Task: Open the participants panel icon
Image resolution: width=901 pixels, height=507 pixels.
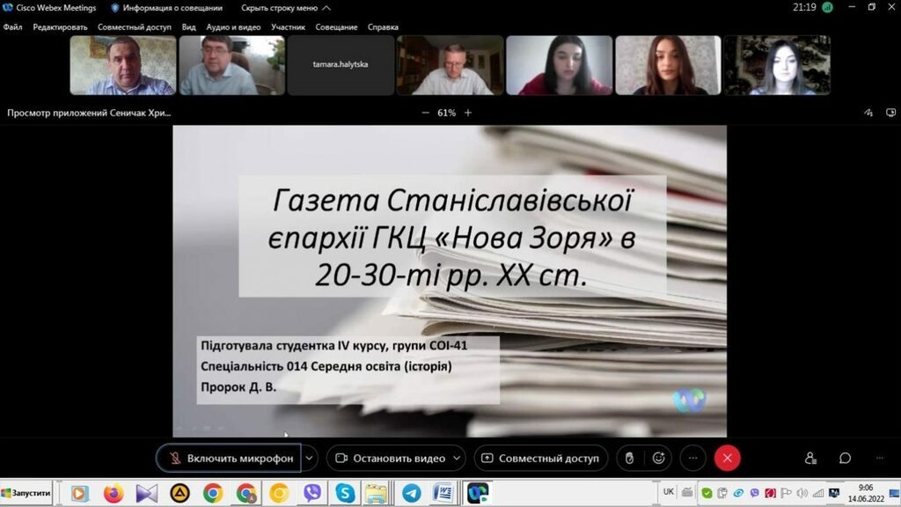Action: pyautogui.click(x=810, y=459)
